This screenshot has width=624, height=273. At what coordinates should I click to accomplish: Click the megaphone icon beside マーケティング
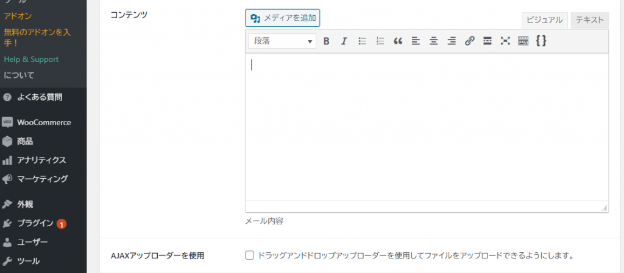tap(7, 179)
